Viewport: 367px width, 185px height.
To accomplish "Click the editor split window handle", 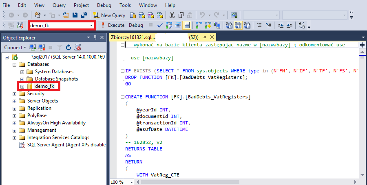I will 363,45.
